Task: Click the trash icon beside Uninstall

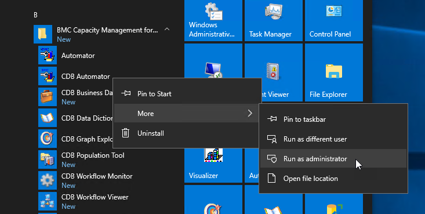Action: coord(125,133)
